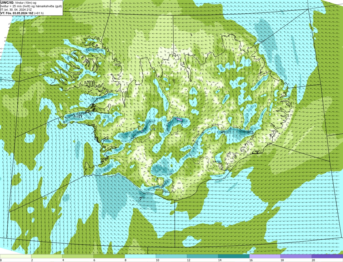Click the 8–10 m/s light cyan legend swatch

(140, 256)
